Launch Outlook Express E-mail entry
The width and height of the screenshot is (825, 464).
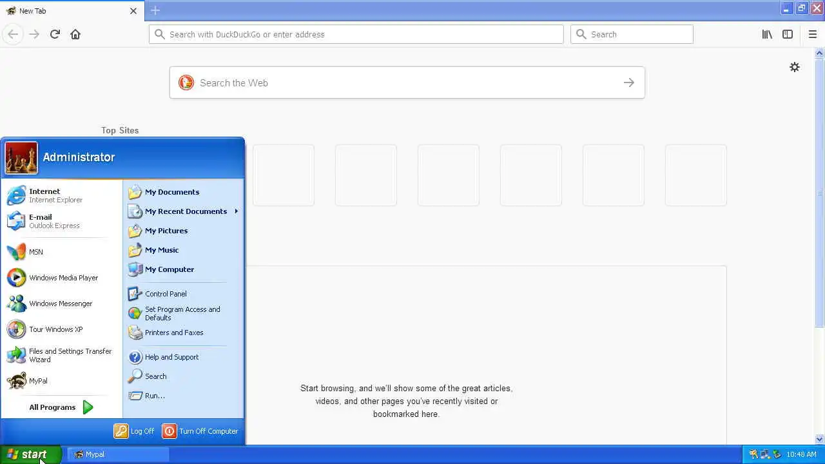click(61, 221)
